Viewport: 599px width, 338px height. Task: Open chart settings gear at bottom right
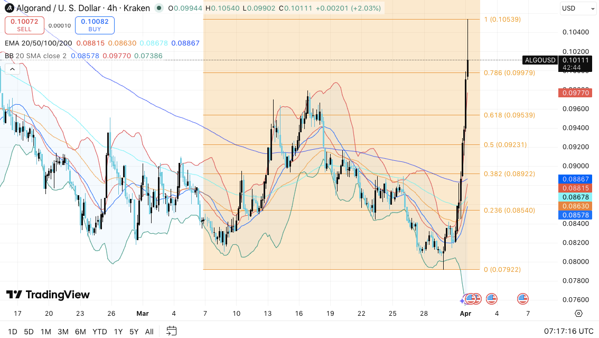point(578,313)
